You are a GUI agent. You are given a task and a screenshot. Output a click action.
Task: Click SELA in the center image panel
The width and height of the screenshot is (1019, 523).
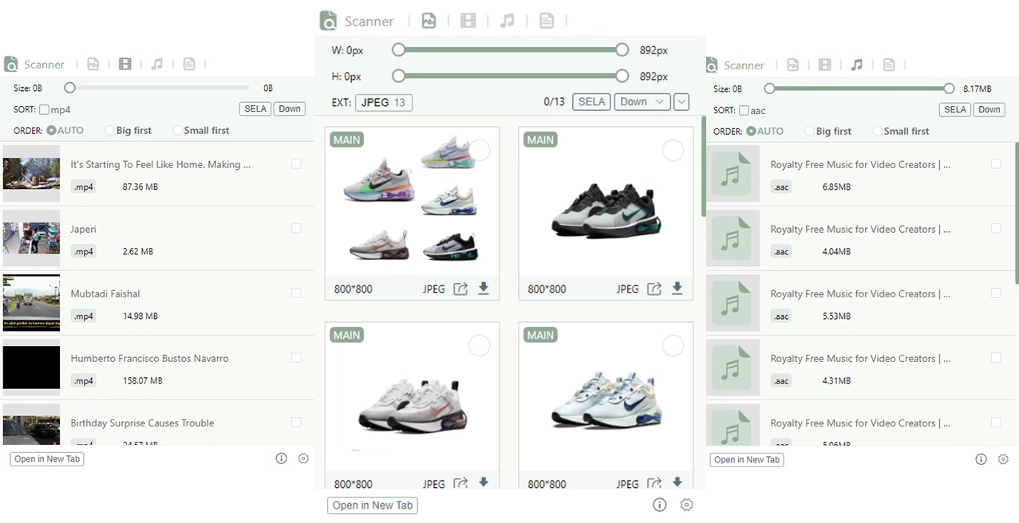point(591,102)
